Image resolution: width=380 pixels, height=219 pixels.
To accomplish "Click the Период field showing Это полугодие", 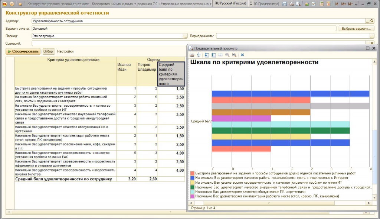I will click(x=107, y=36).
